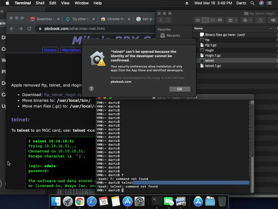Open Calendar from the Dock

click(103, 201)
